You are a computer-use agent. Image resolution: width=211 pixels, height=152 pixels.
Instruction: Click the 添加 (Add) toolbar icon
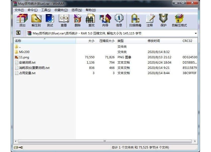click(x=22, y=20)
